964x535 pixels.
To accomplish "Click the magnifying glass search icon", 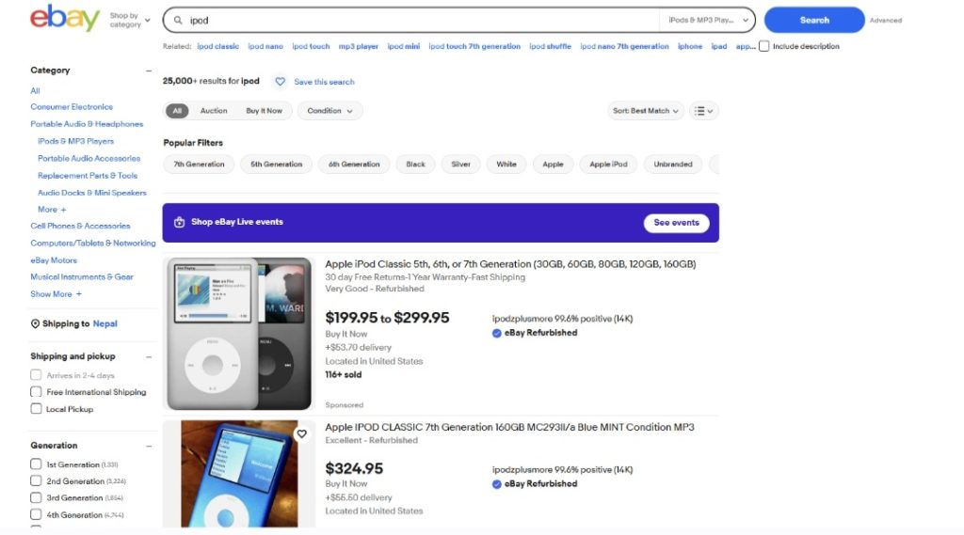I will point(177,20).
